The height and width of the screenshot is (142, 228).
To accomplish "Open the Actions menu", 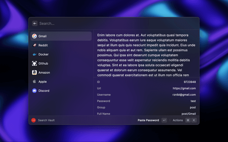I will coord(178,120).
